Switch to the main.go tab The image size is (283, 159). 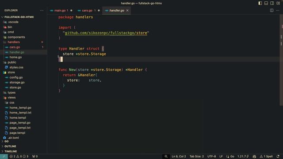click(60, 11)
